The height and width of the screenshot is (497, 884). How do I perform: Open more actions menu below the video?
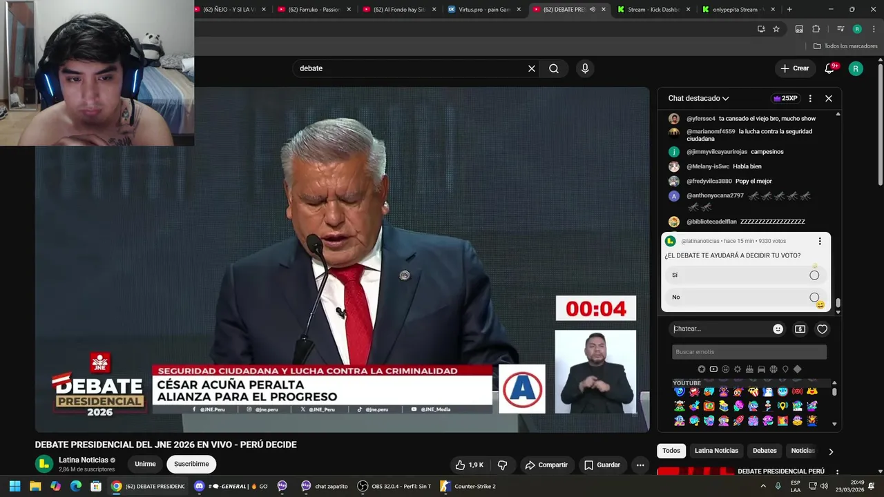click(x=640, y=465)
